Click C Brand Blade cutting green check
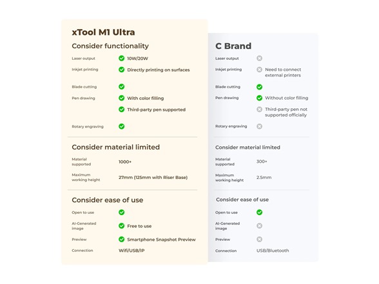The height and width of the screenshot is (284, 379). click(259, 87)
